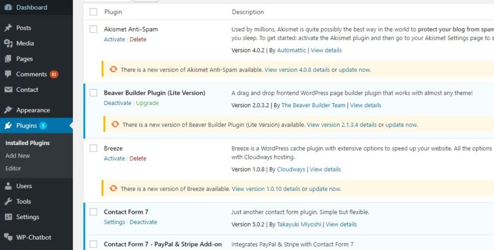Select the Breeze plugin checkbox
The image size is (494, 250).
point(93,148)
